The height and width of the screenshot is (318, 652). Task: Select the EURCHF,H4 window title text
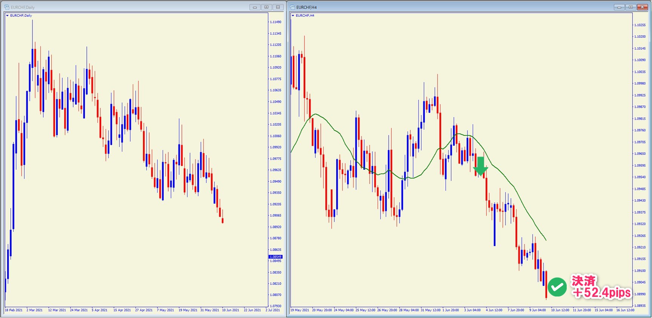tap(306, 7)
